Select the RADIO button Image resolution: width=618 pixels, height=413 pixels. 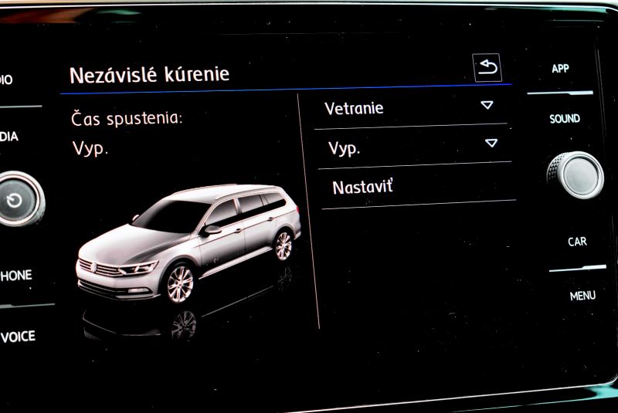pyautogui.click(x=6, y=80)
